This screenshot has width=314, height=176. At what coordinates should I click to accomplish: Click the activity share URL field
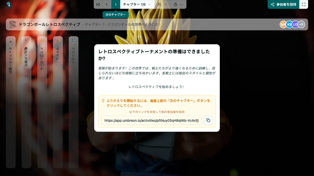click(x=152, y=120)
